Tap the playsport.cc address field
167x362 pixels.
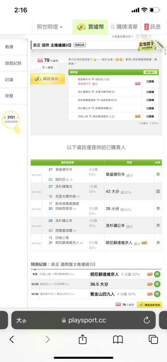coord(83,320)
